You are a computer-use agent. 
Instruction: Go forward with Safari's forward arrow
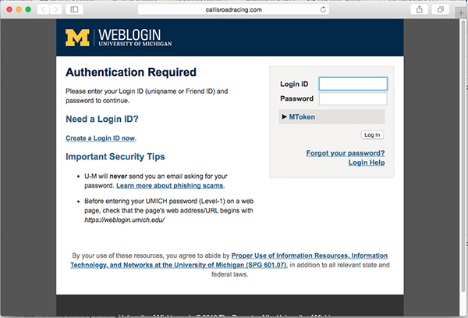pos(56,9)
